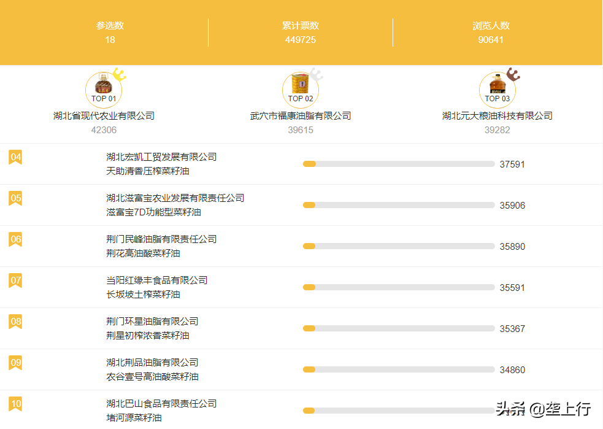Click the 35906 vote progress bar
603x429 pixels.
pyautogui.click(x=399, y=205)
